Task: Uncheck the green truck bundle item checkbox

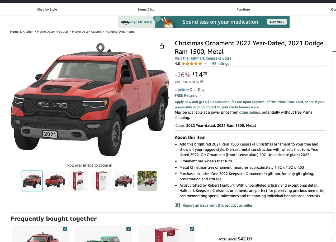Action: 129,229
